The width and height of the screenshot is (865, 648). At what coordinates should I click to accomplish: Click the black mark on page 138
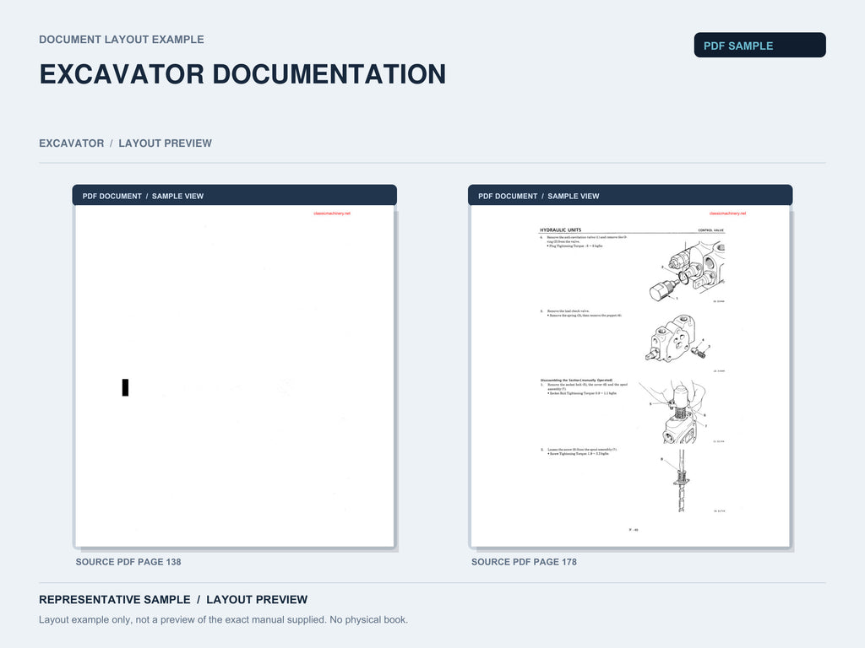[x=125, y=387]
